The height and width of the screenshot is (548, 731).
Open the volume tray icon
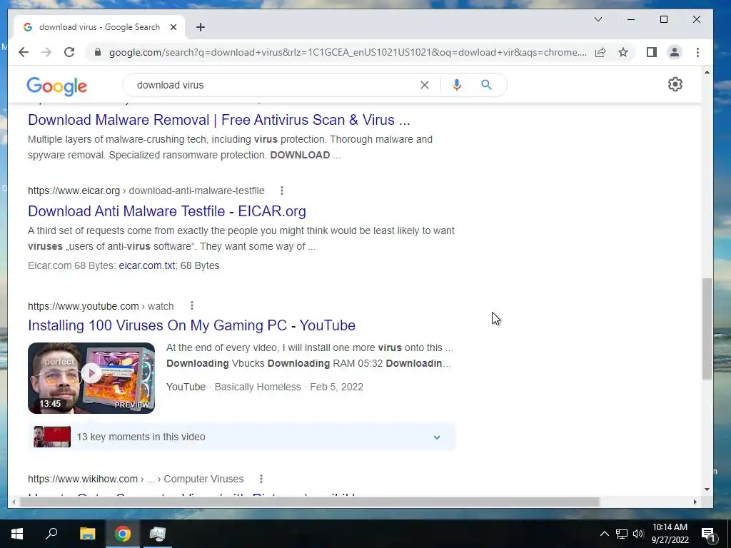638,534
